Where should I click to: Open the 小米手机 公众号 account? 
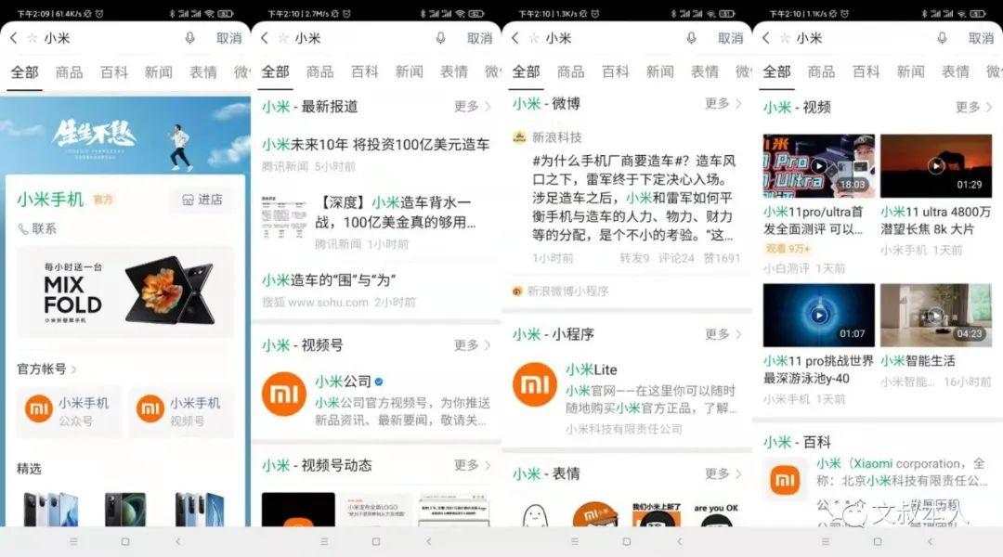69,411
